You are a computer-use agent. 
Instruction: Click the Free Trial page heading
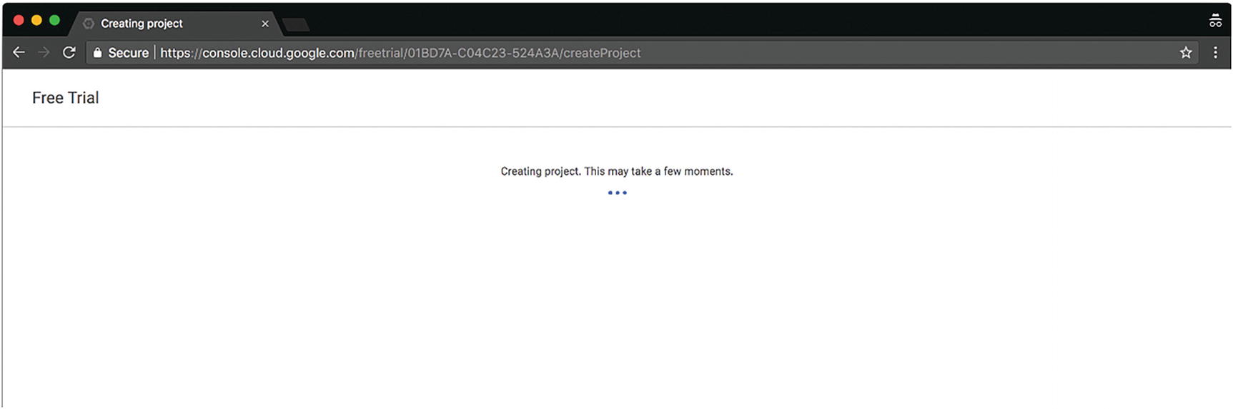(65, 98)
